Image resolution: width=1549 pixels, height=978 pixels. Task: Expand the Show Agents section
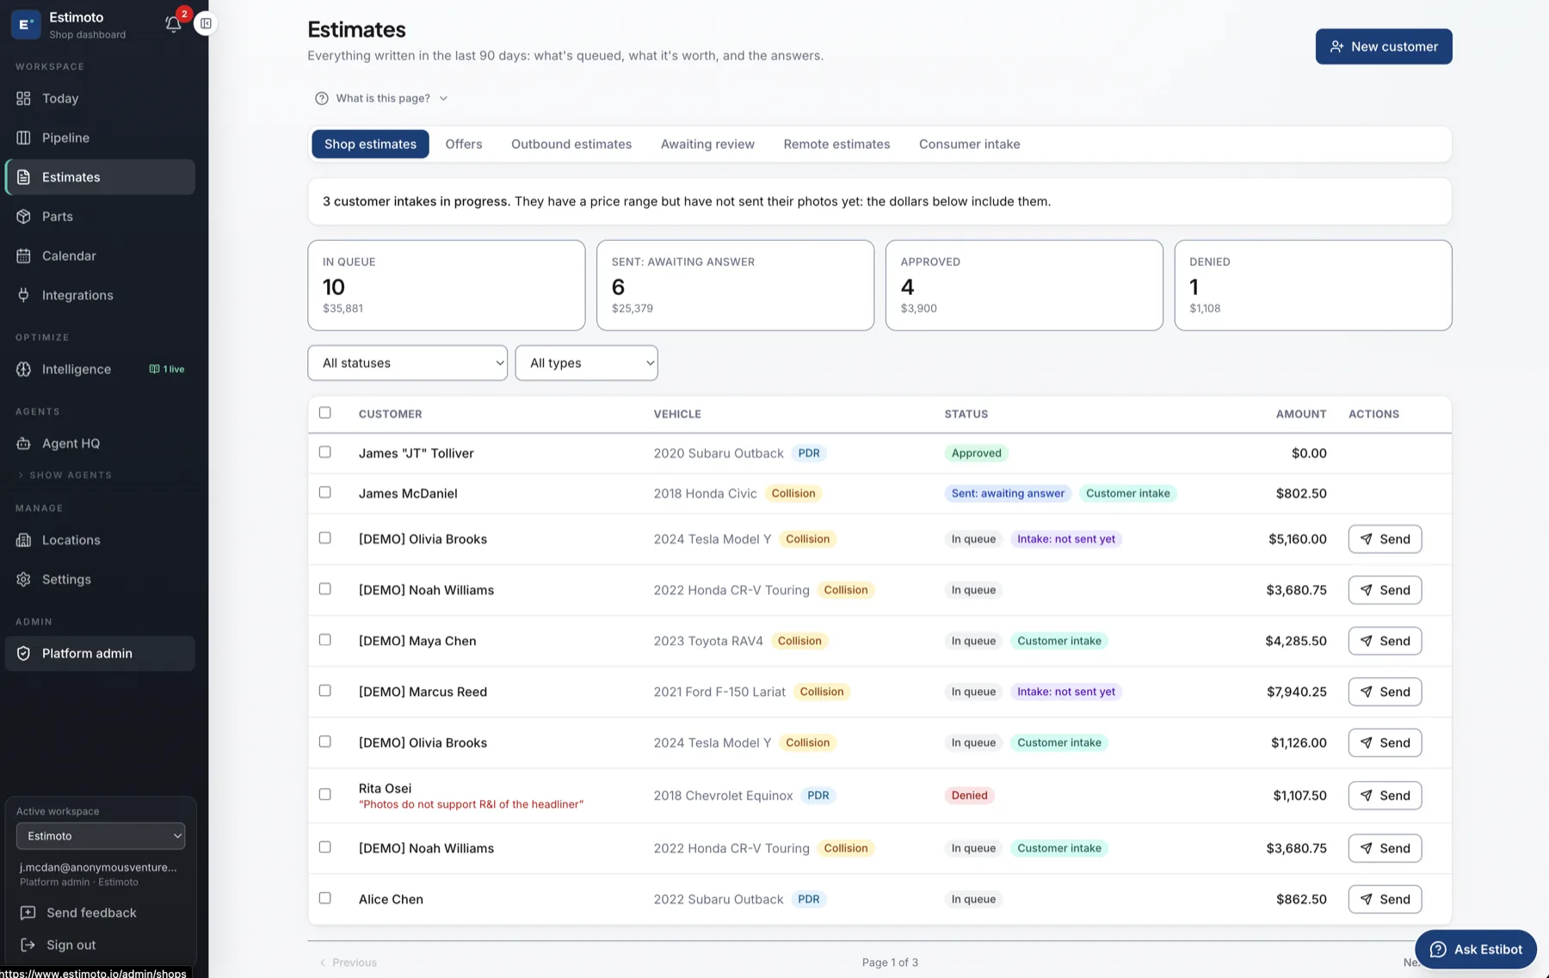click(65, 475)
